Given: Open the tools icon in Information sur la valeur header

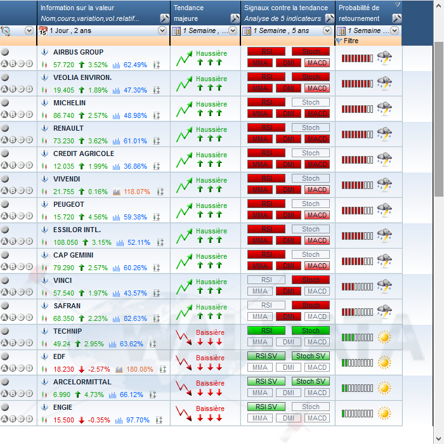Looking at the screenshot, I should [164, 18].
